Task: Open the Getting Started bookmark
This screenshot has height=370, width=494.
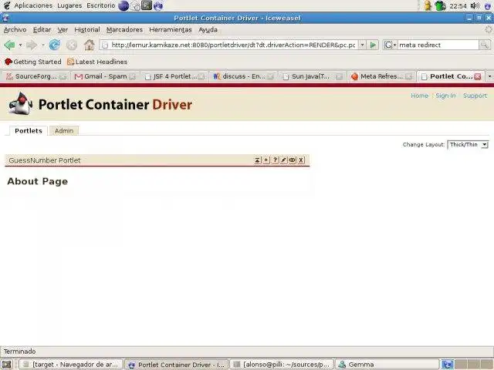Action: point(33,62)
